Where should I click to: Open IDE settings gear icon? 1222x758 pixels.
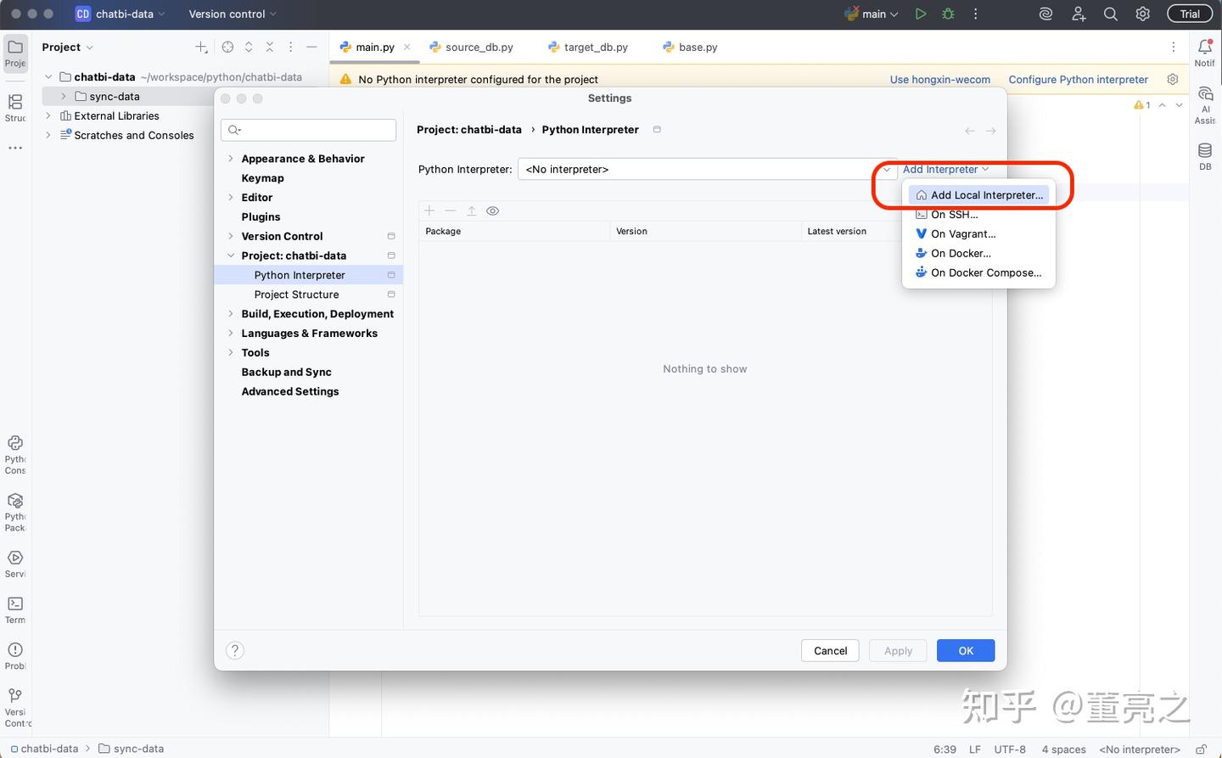click(x=1143, y=14)
